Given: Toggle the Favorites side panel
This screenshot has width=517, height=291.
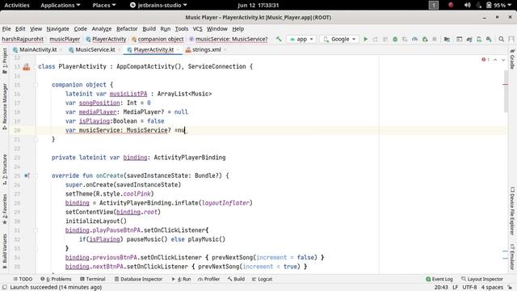Looking at the screenshot, I should (5, 209).
